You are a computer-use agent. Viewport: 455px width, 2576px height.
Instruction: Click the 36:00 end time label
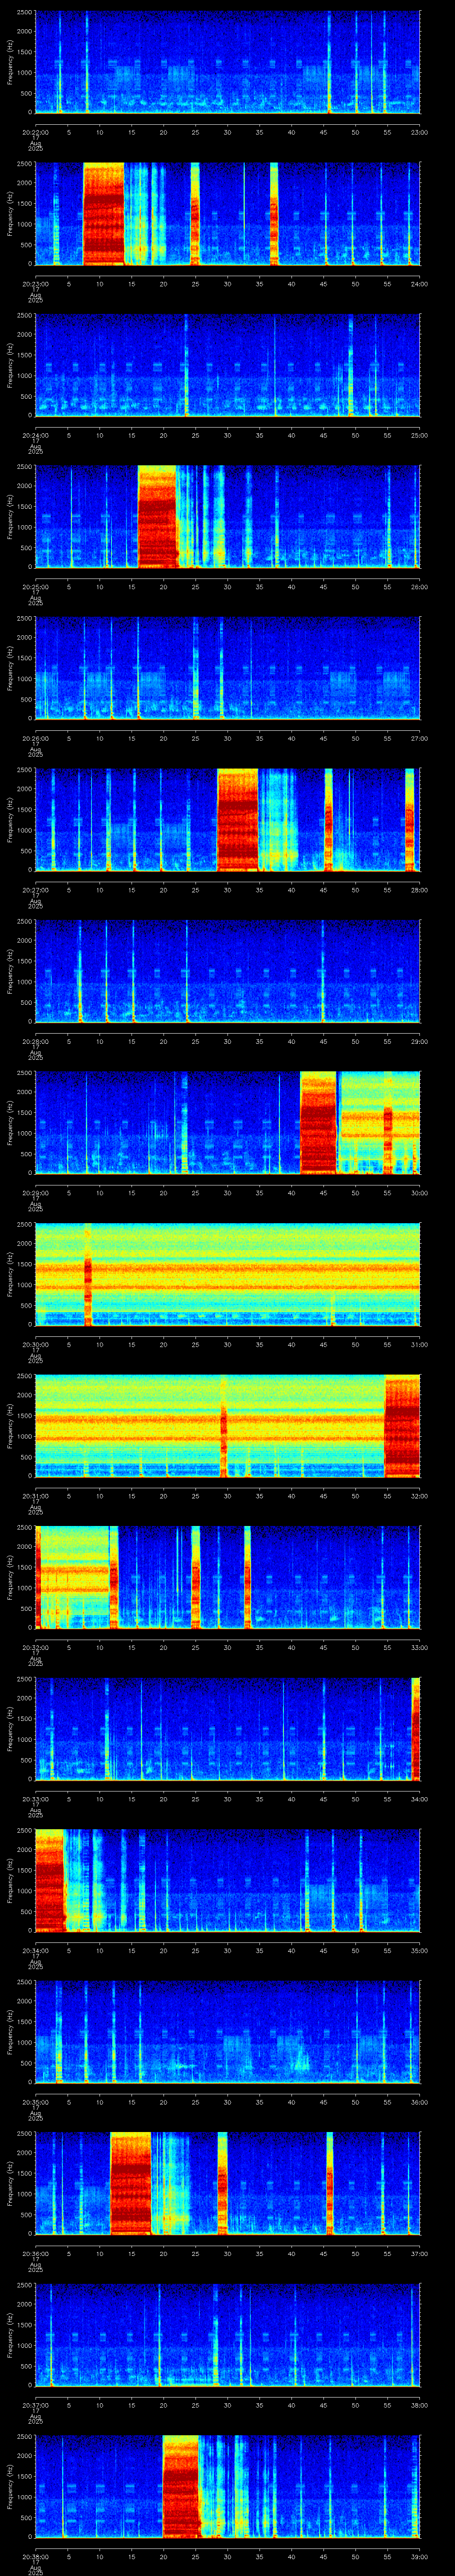click(x=419, y=2102)
